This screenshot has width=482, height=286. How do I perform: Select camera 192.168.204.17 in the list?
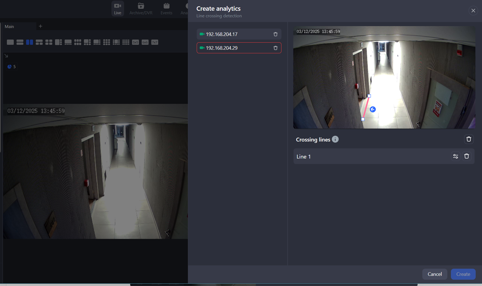click(x=234, y=34)
